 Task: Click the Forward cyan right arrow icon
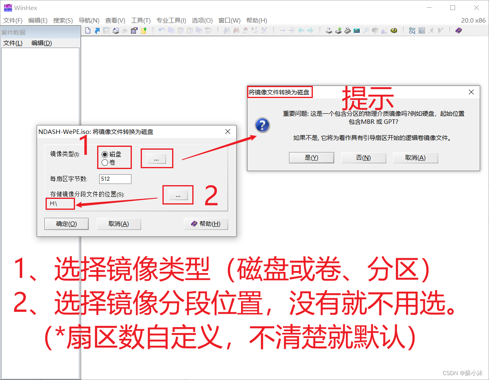click(x=310, y=31)
